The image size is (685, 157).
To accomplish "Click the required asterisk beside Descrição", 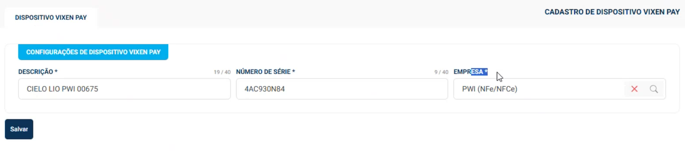I will click(56, 71).
